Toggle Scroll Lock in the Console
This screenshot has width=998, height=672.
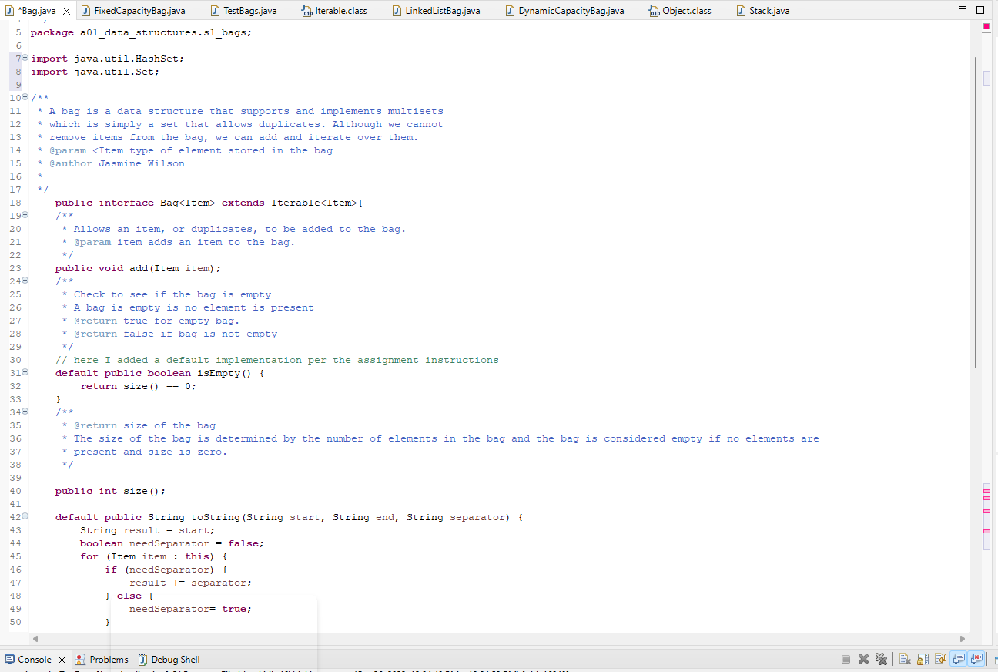(x=923, y=659)
